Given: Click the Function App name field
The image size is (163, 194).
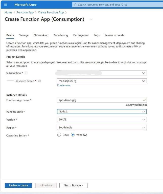Looking at the screenshot, I should pyautogui.click(x=102, y=100).
